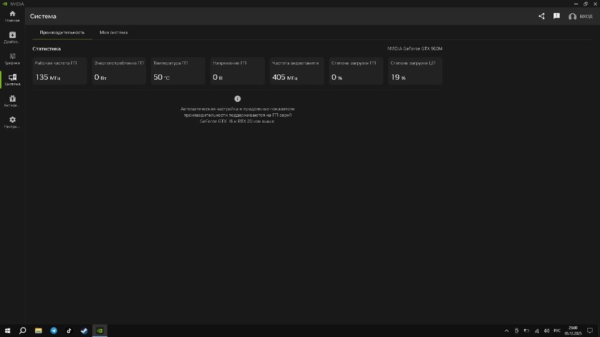Click the Система page title
This screenshot has width=600, height=337.
[43, 16]
